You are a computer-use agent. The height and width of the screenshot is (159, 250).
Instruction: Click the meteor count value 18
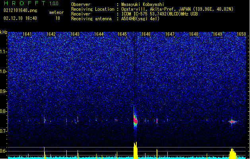(58, 18)
